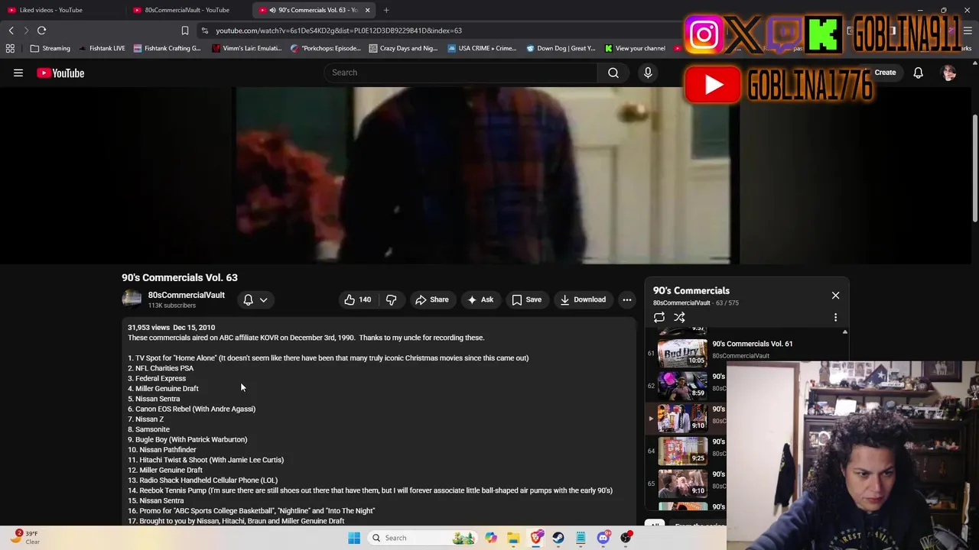979x550 pixels.
Task: Start voice search with microphone icon
Action: [648, 73]
